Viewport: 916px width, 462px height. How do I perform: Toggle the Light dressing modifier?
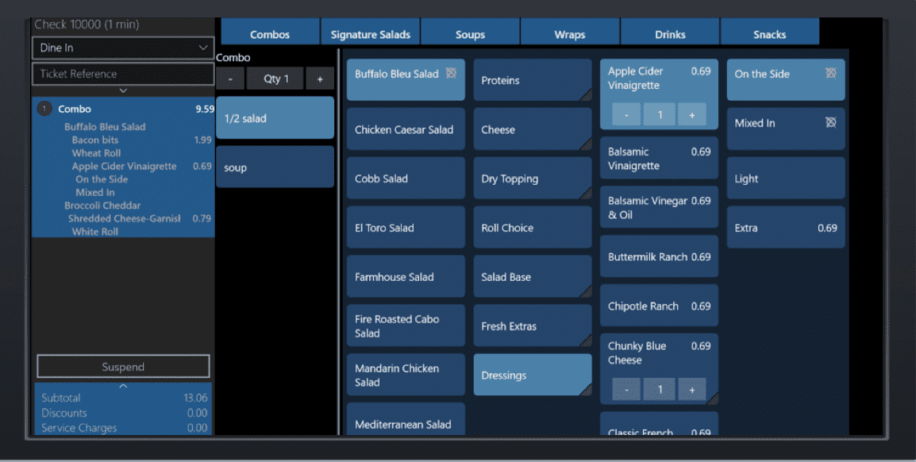click(785, 178)
